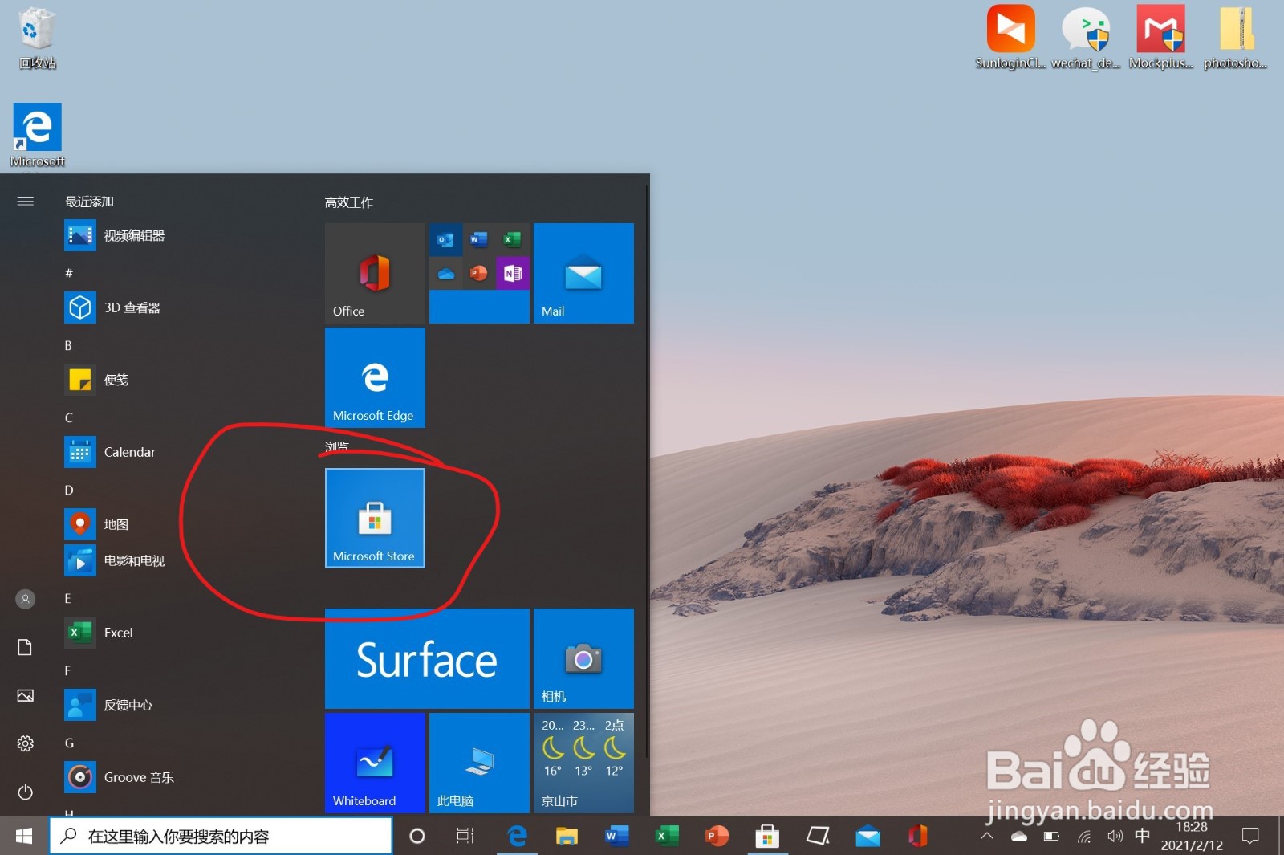
Task: Open Wi-Fi network tray icon
Action: (1083, 836)
